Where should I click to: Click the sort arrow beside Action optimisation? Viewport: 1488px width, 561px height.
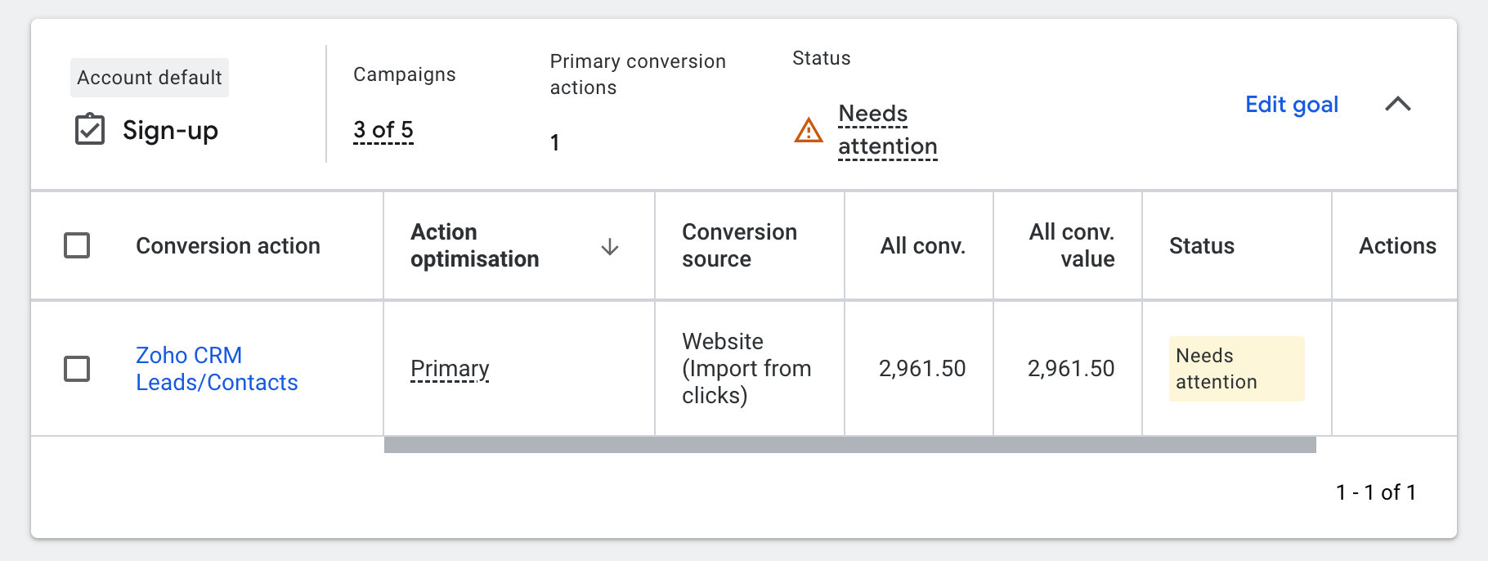click(609, 246)
